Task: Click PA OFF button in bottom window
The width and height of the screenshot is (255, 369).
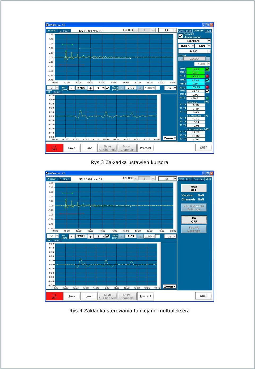Action: [x=194, y=220]
